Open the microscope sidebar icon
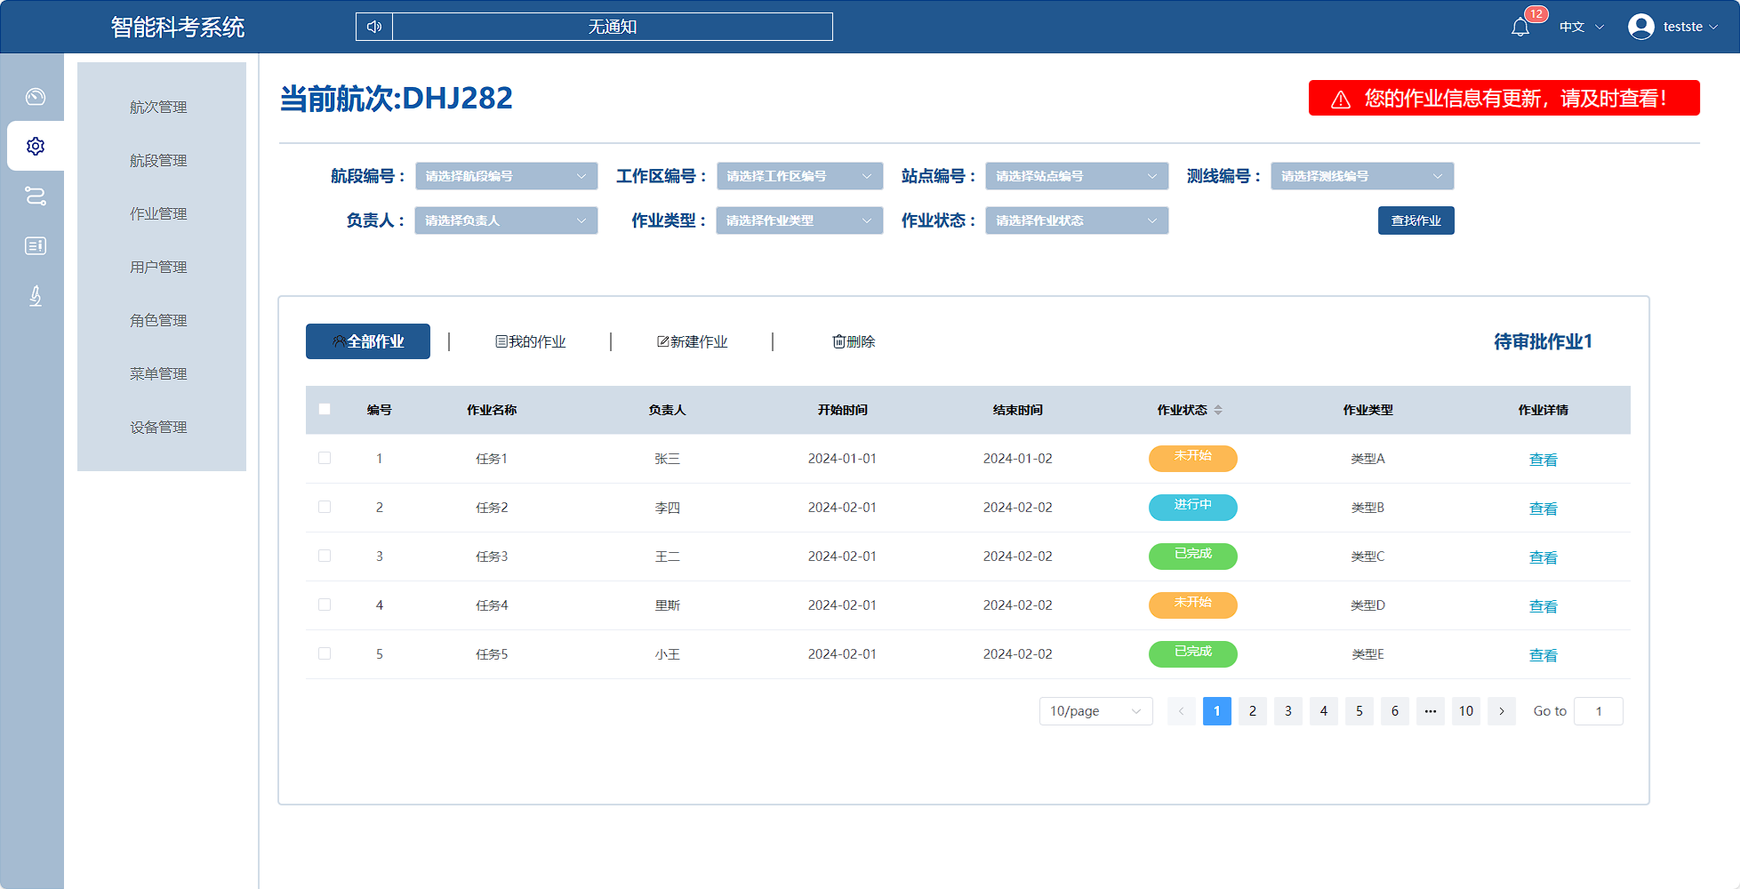This screenshot has height=889, width=1740. coord(36,295)
